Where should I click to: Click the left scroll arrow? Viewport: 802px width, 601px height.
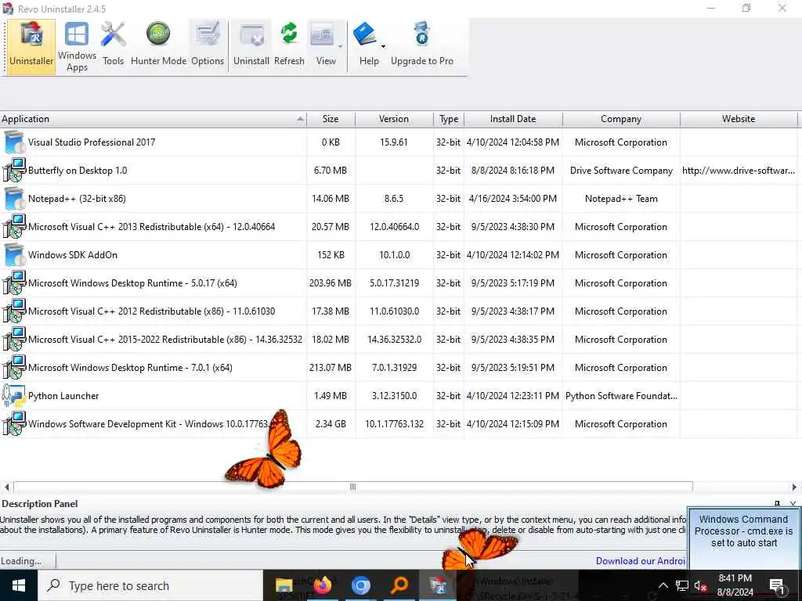point(6,487)
